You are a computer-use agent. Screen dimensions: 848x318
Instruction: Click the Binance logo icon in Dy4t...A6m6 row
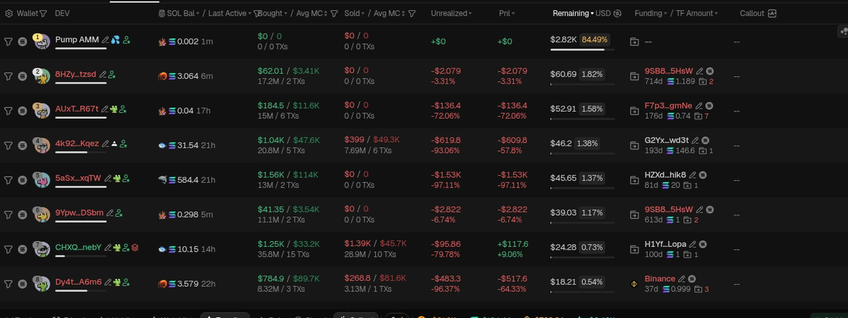(634, 284)
